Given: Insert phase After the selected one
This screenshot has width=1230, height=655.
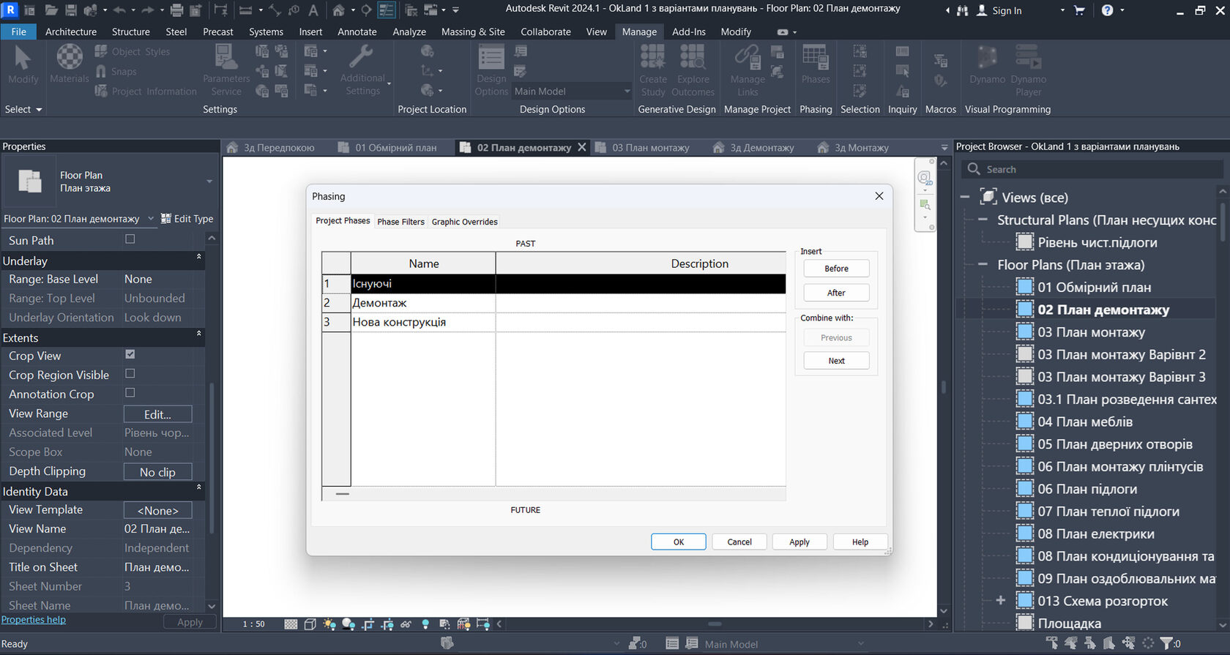Looking at the screenshot, I should (836, 293).
